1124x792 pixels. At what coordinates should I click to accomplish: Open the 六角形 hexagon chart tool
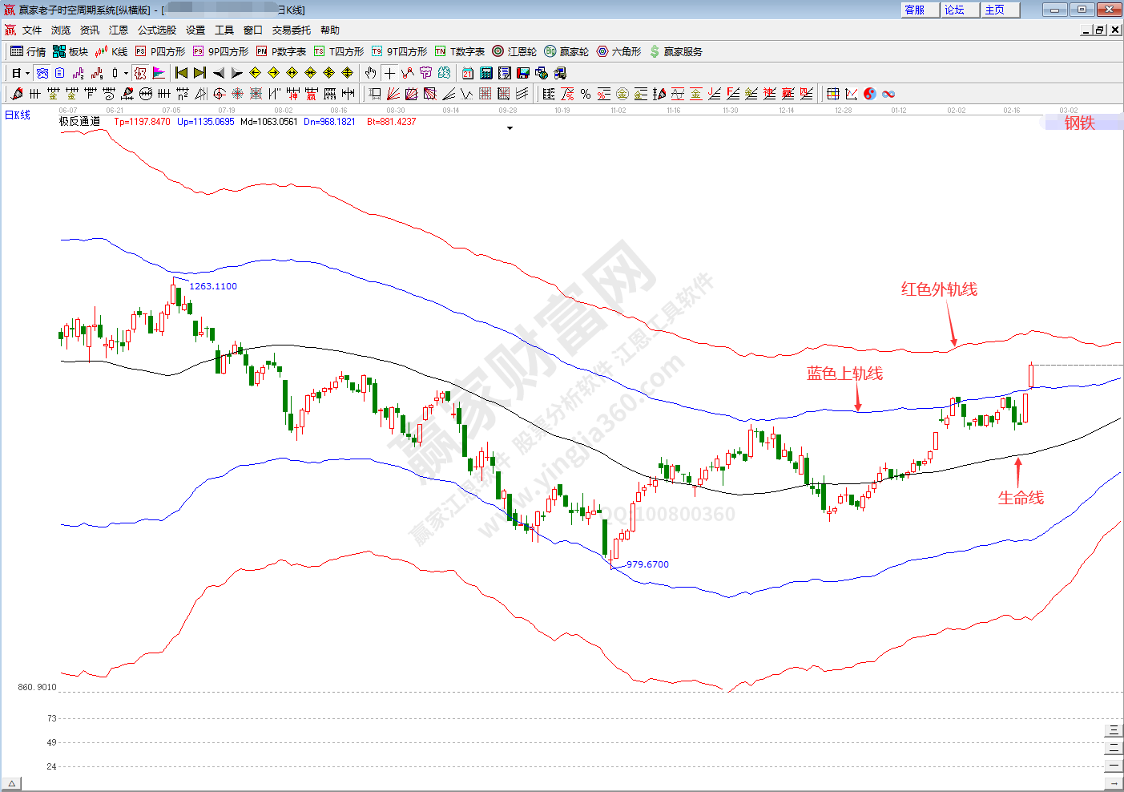pos(618,51)
